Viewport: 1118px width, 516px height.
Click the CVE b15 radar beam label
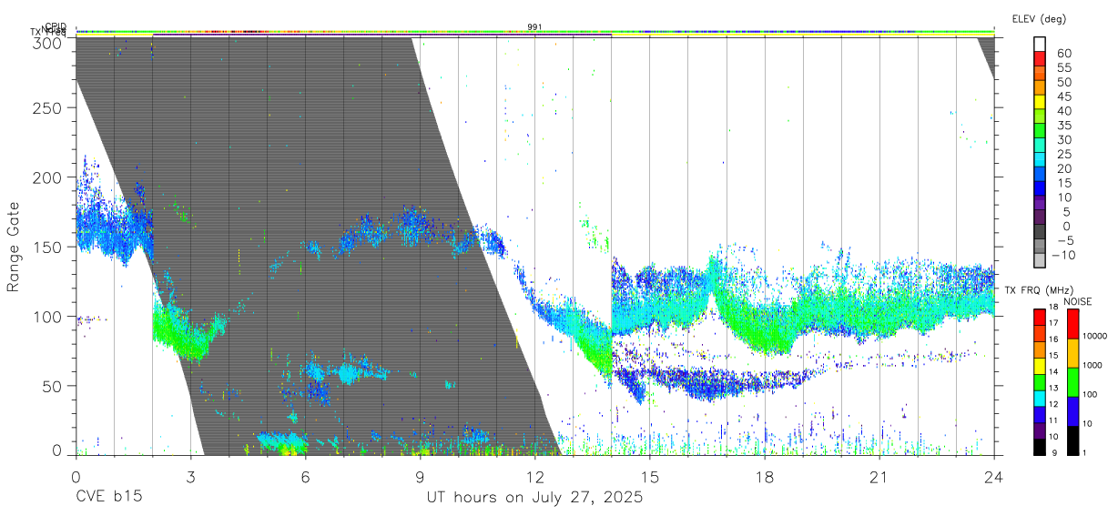[108, 498]
